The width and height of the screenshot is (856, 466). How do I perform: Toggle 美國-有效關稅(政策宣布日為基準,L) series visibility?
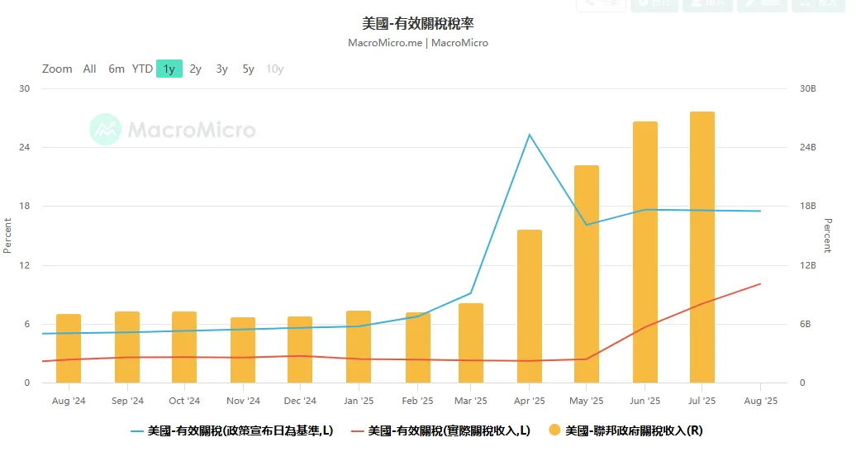[240, 431]
